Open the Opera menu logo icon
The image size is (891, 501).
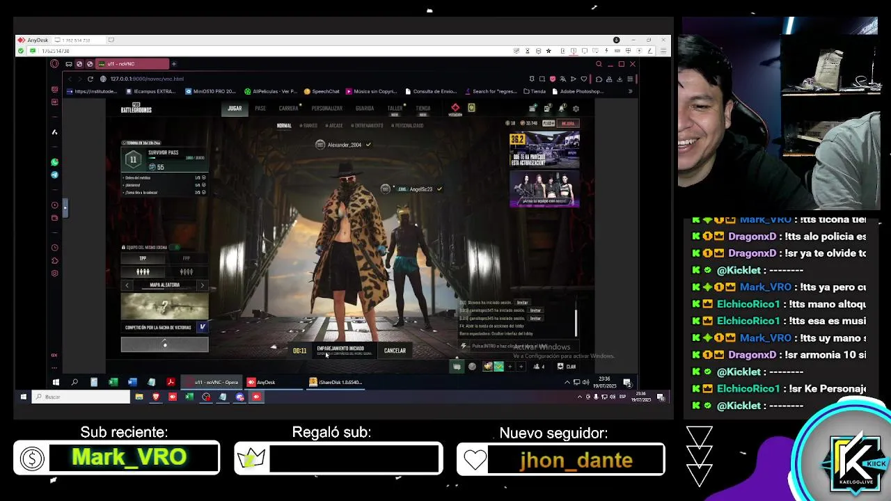[54, 64]
